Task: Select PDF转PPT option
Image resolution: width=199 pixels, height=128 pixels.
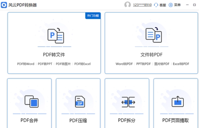Action: coord(45,64)
